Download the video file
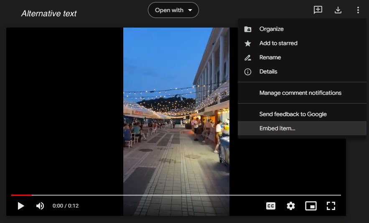The width and height of the screenshot is (369, 223). point(338,10)
